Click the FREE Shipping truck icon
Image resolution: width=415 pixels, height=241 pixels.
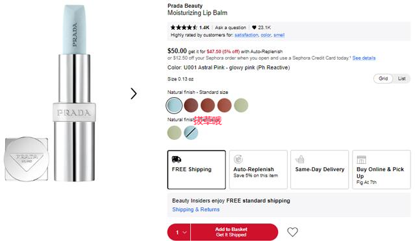click(176, 159)
